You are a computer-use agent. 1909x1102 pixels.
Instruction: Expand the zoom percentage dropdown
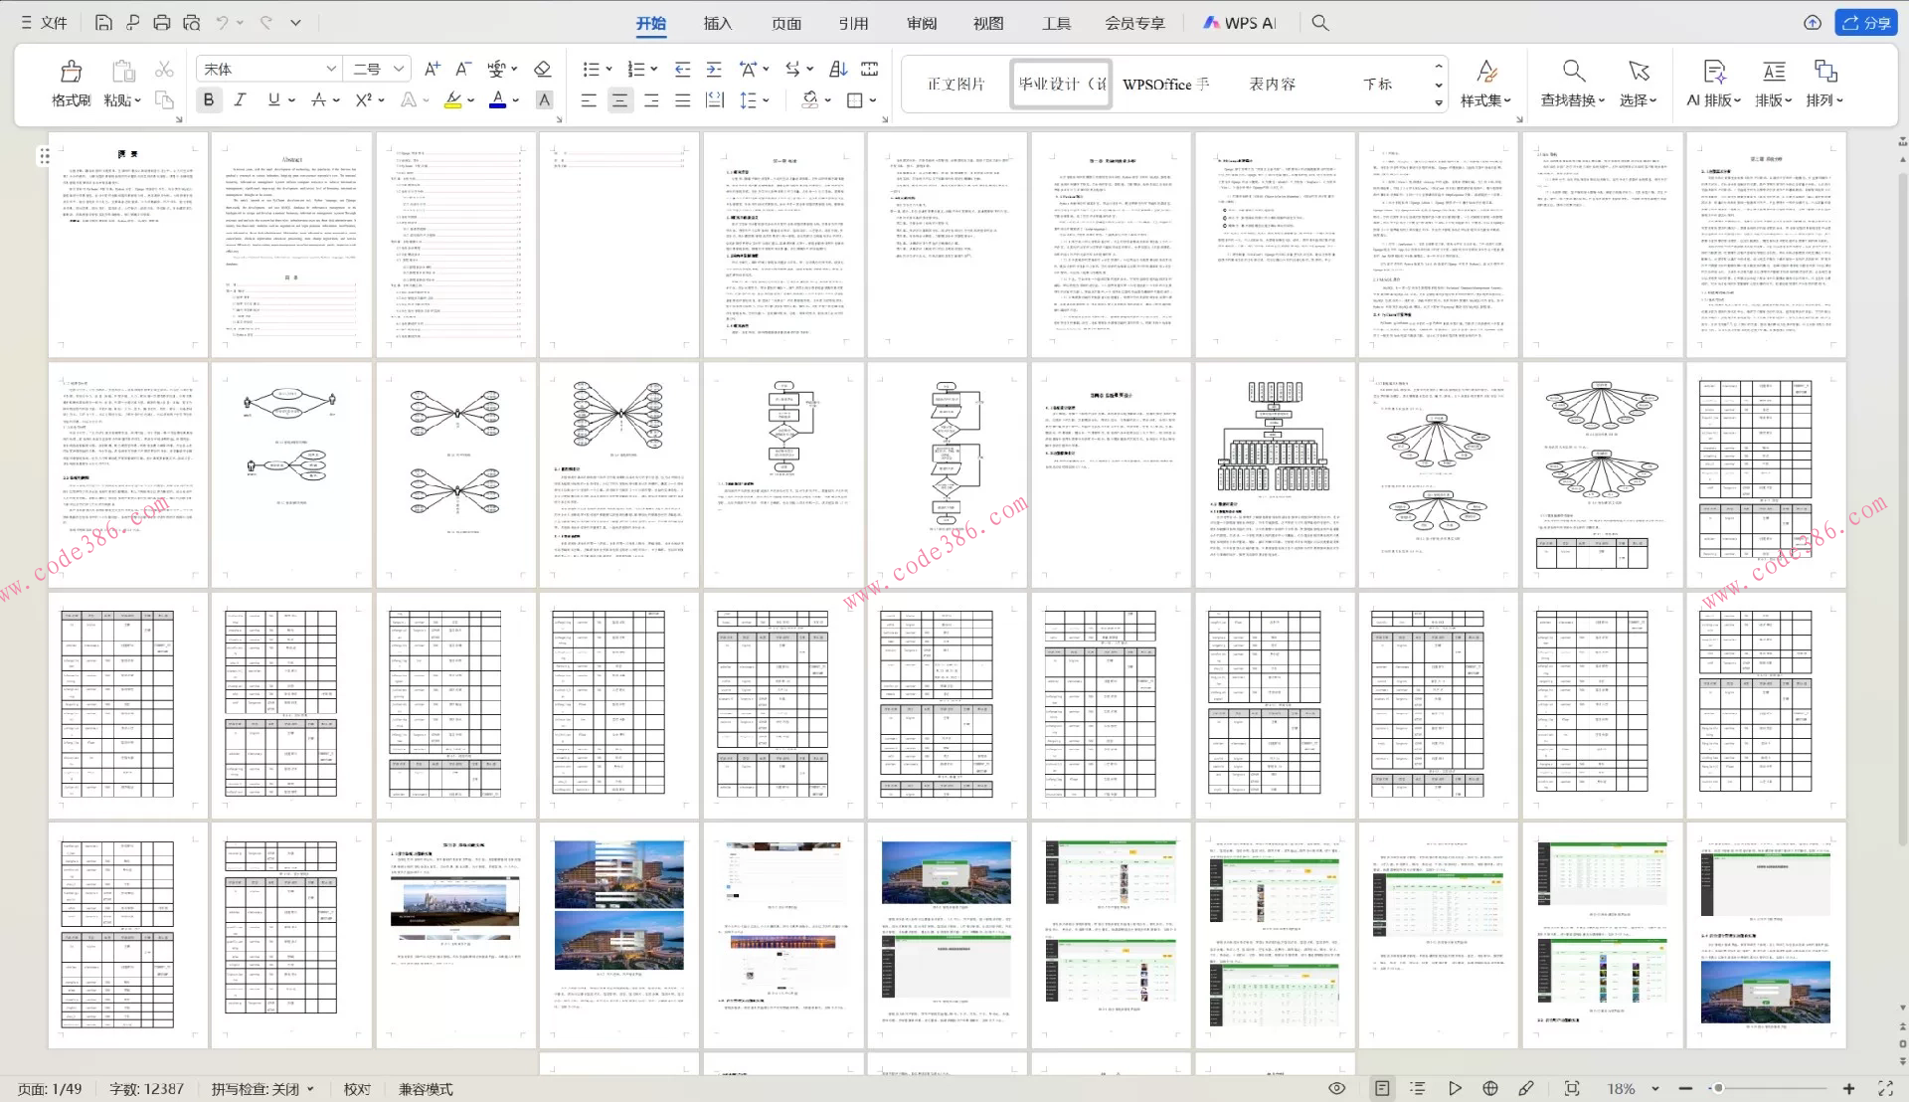coord(1655,1089)
